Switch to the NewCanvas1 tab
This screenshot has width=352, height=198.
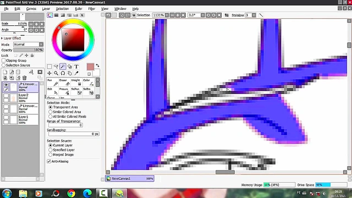point(130,178)
